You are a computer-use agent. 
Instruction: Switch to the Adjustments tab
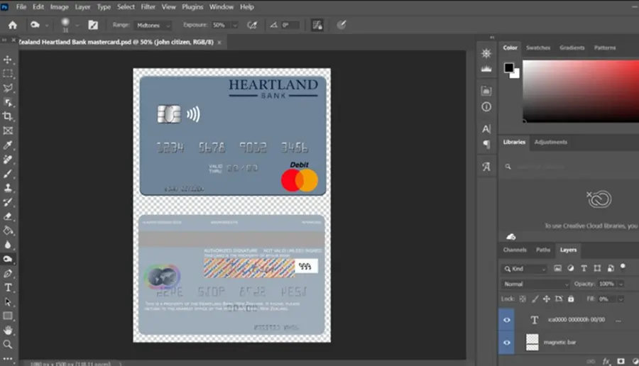tap(550, 142)
